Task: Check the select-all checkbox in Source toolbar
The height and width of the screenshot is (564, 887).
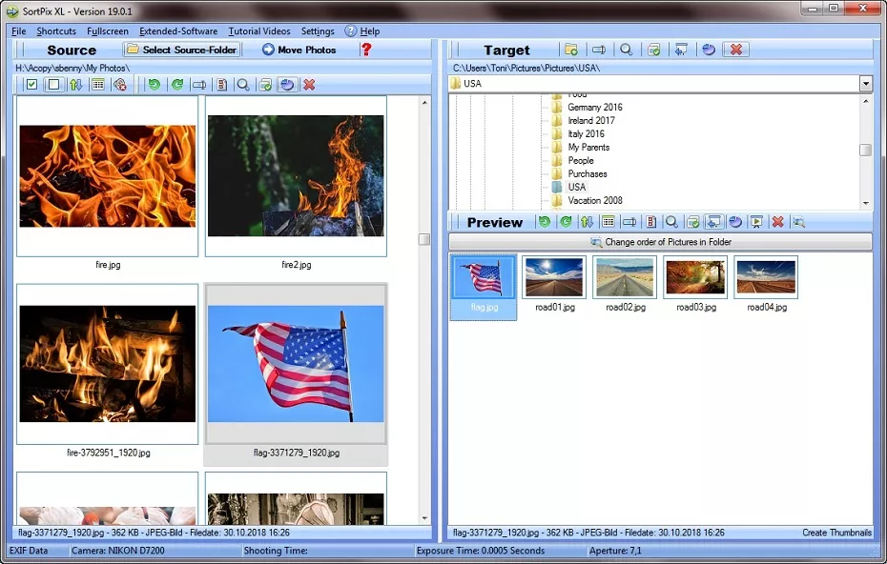Action: tap(31, 85)
